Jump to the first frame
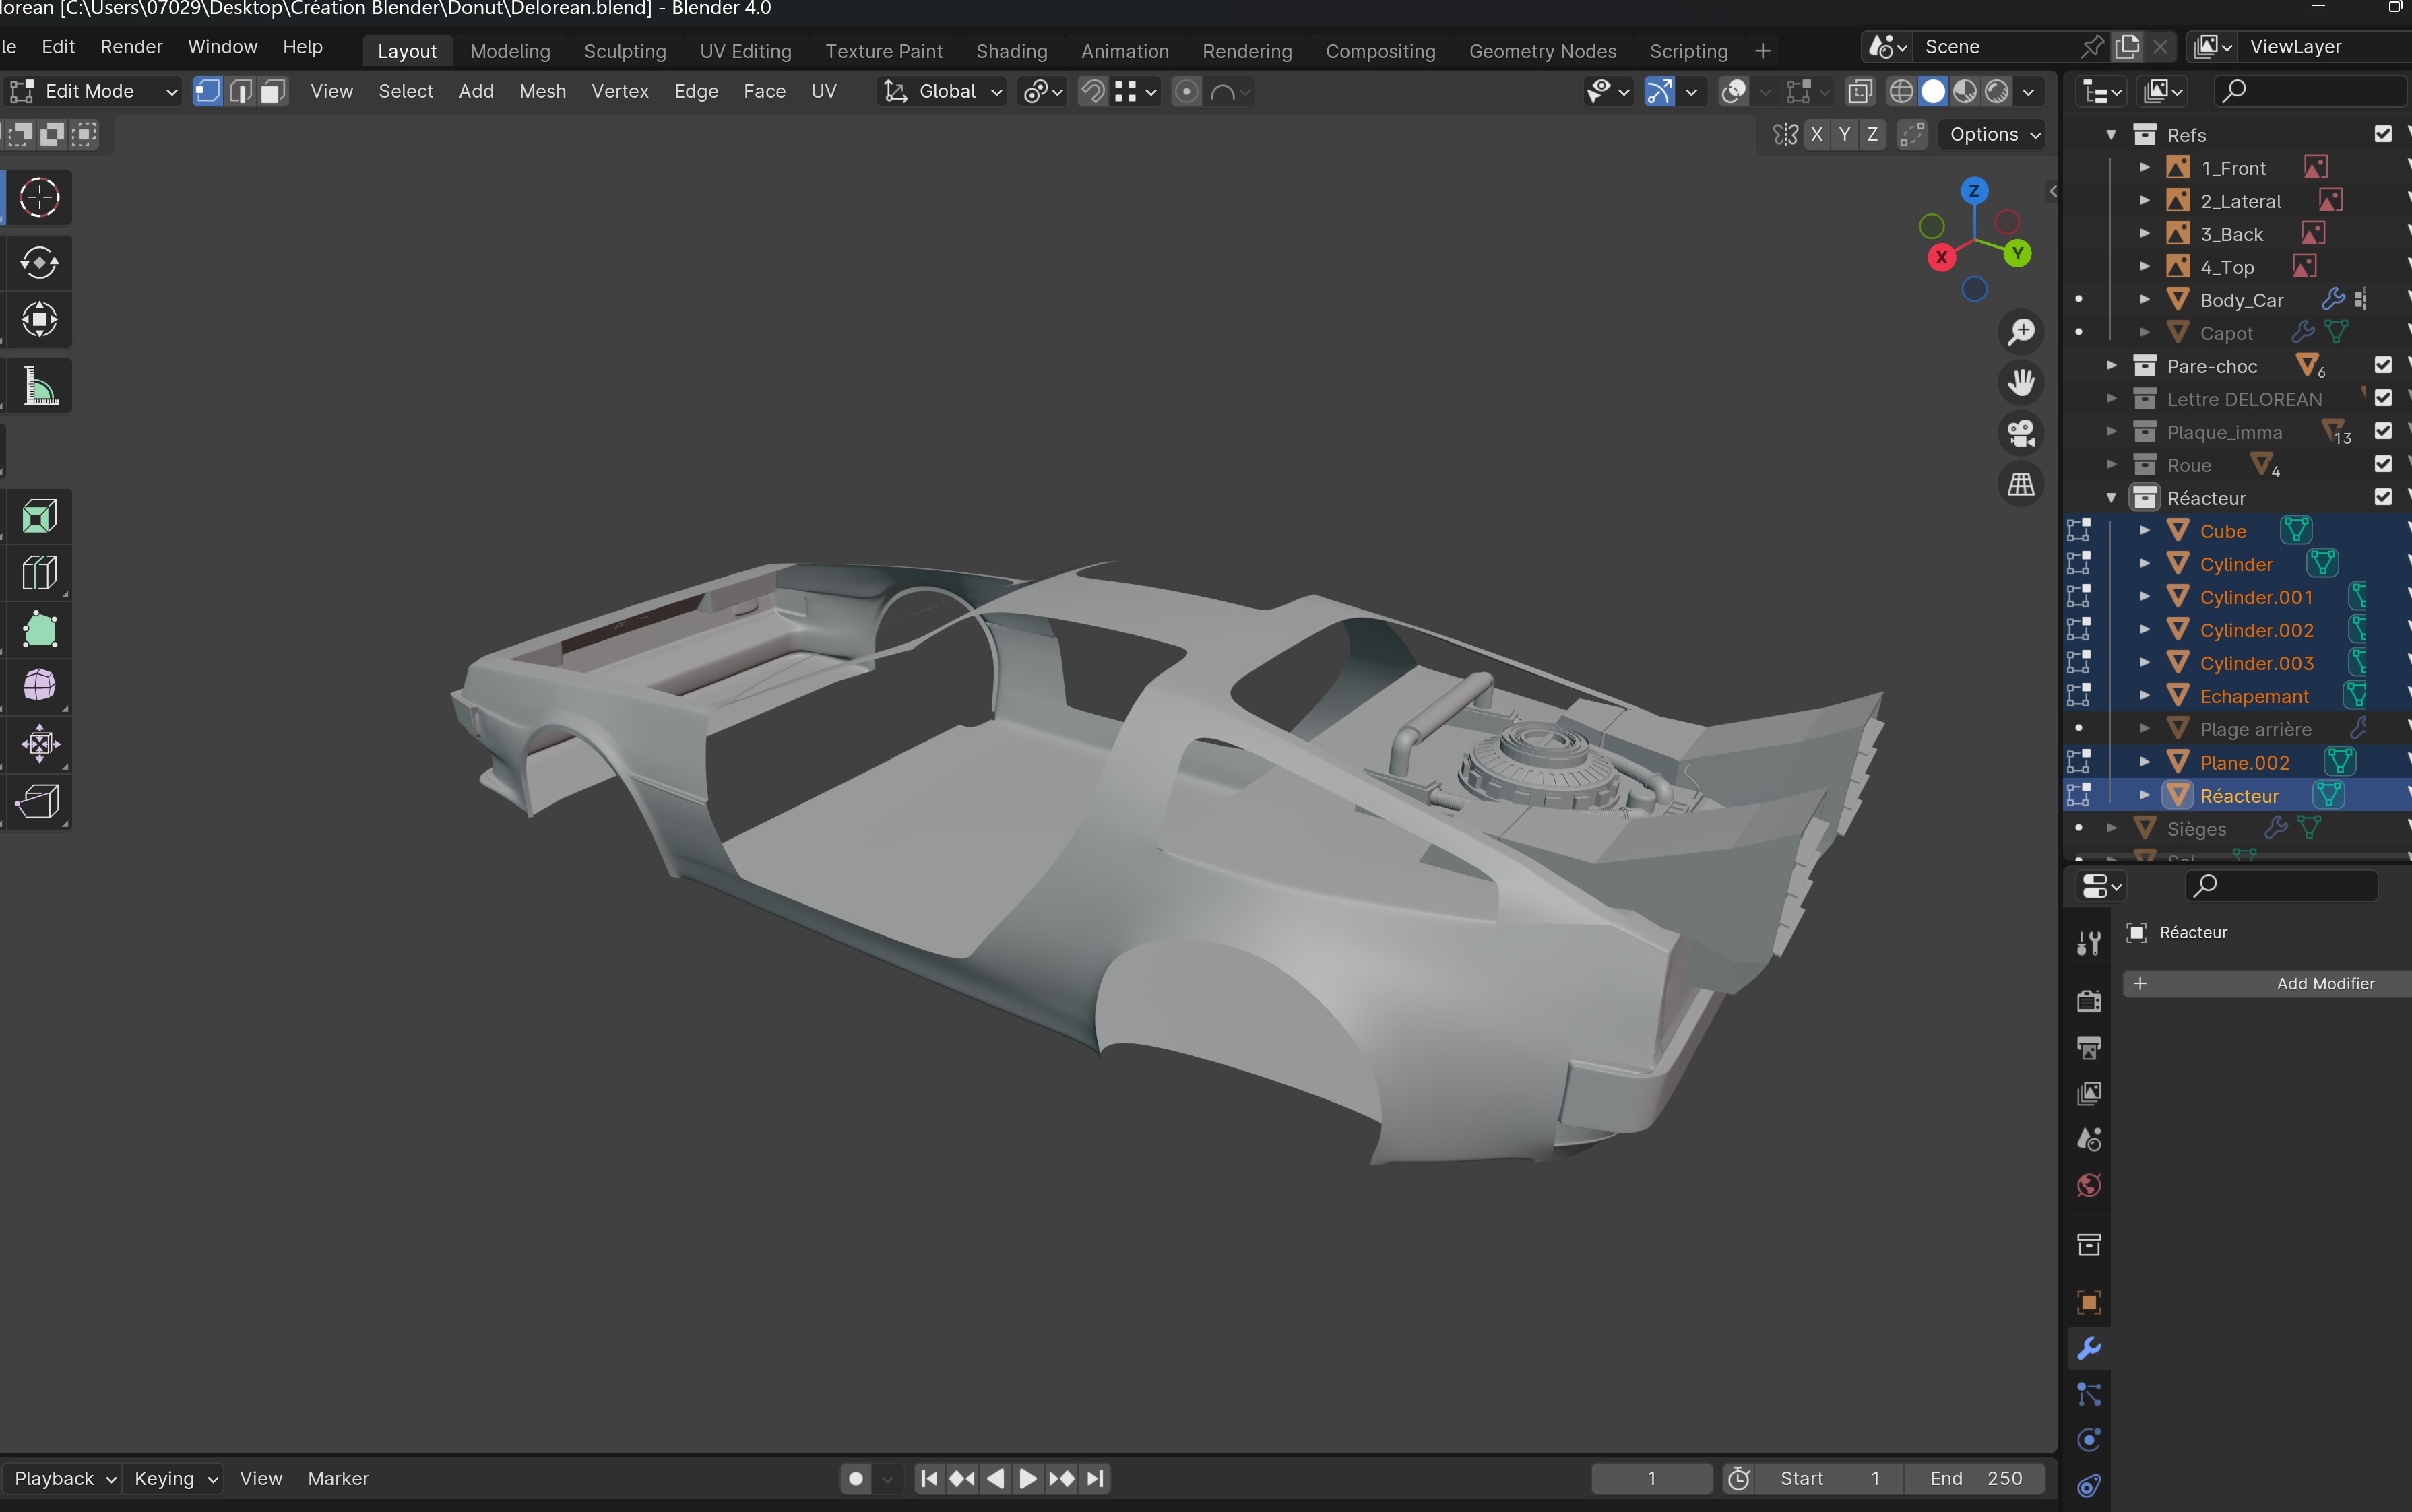 tap(928, 1478)
